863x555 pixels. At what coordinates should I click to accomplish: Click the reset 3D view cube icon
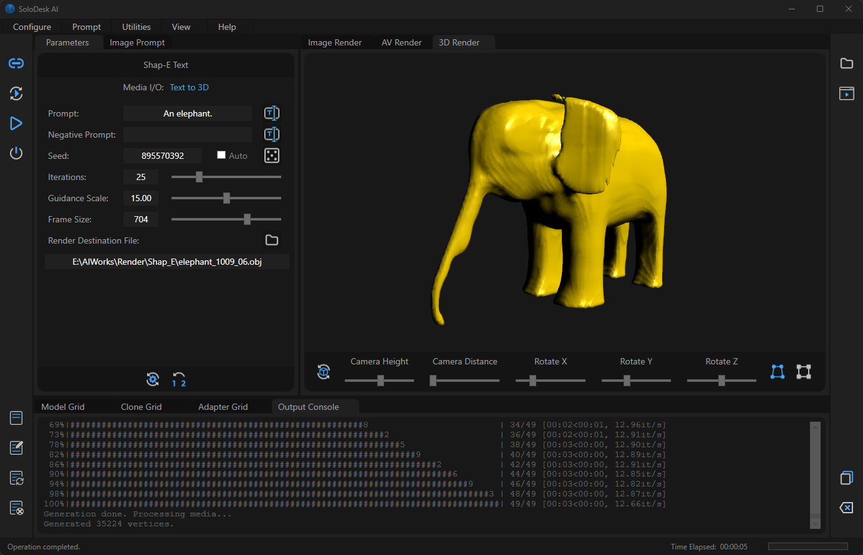tap(324, 372)
